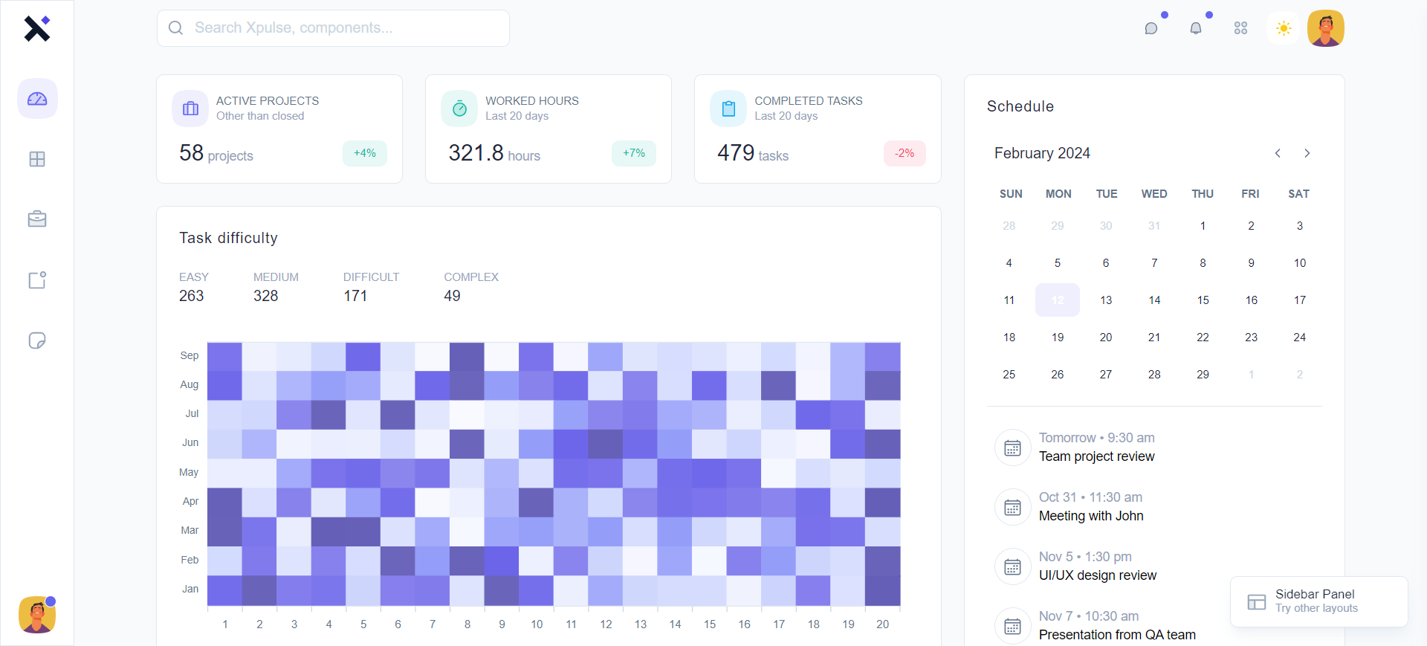Click the grid layout icon in sidebar

(x=37, y=159)
